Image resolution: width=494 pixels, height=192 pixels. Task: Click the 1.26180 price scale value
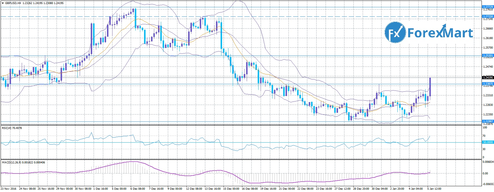point(488,38)
